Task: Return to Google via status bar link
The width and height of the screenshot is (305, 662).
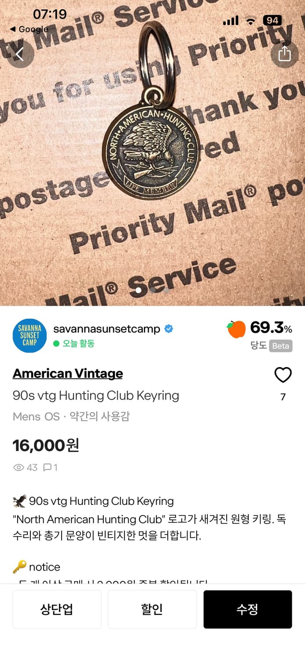Action: tap(29, 29)
